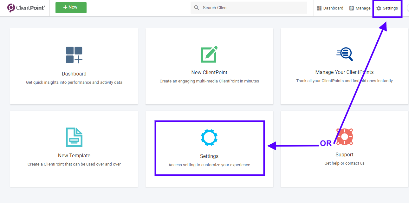Open the New Template card title
The width and height of the screenshot is (409, 203).
(74, 155)
